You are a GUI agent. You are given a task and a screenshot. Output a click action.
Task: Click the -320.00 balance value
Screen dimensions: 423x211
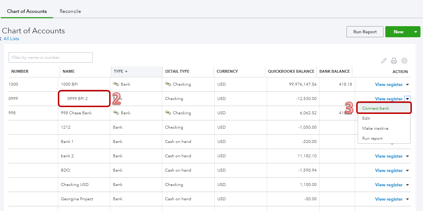309,142
